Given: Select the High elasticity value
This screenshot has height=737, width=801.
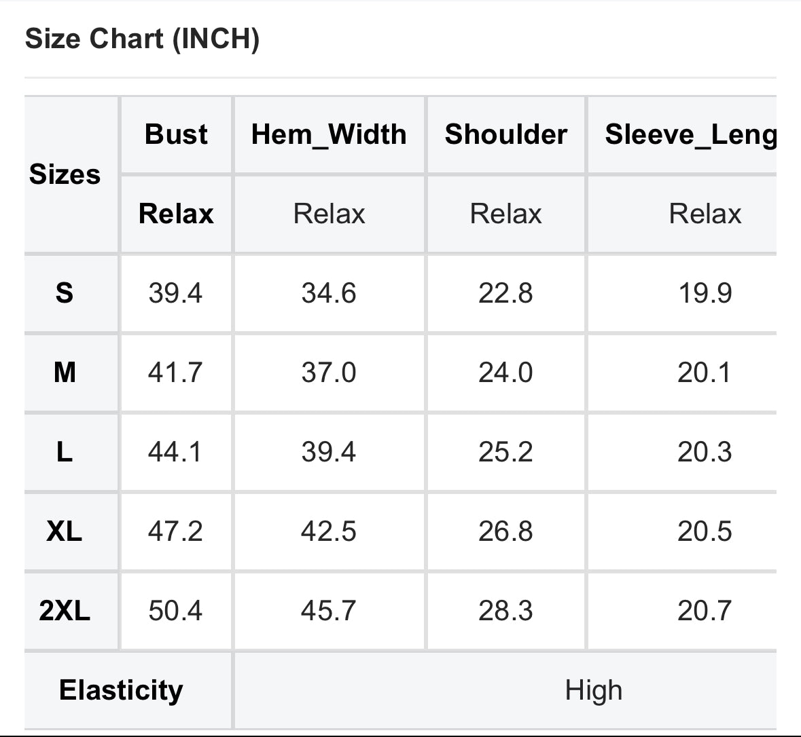Looking at the screenshot, I should (594, 691).
